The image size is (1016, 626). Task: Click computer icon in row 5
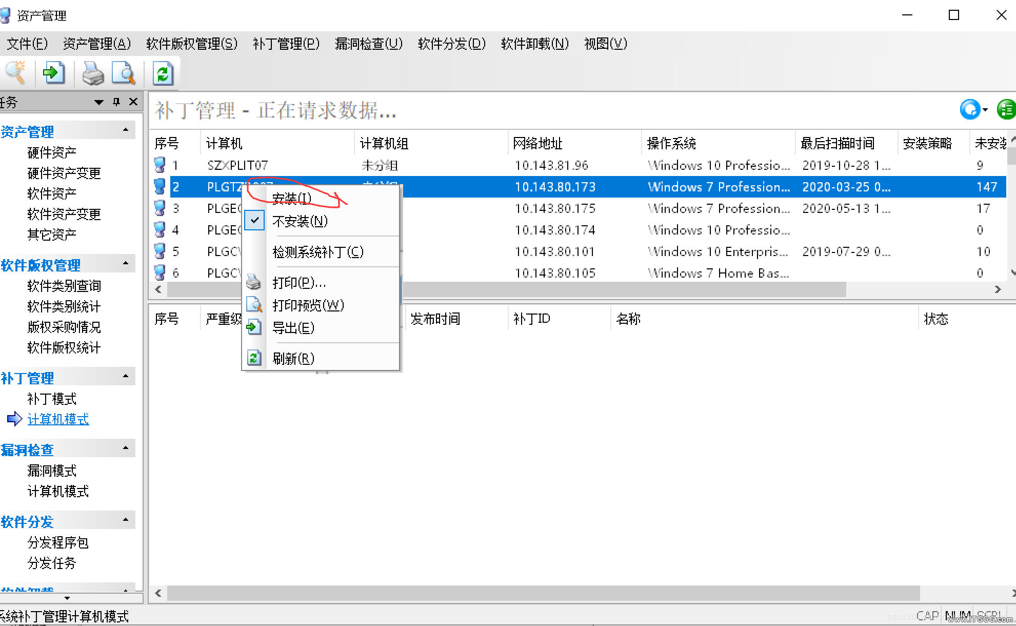(160, 251)
